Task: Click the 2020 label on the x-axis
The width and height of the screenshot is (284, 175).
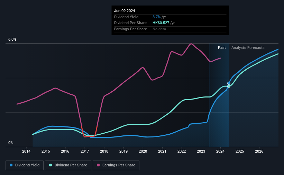Action: coord(143,151)
